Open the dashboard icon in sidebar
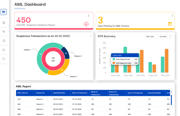Image resolution: width=180 pixels, height=116 pixels. coord(3,12)
